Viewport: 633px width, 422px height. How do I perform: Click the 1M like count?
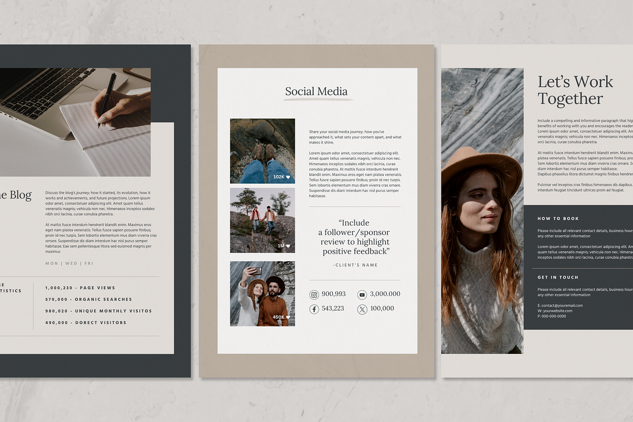tap(281, 246)
